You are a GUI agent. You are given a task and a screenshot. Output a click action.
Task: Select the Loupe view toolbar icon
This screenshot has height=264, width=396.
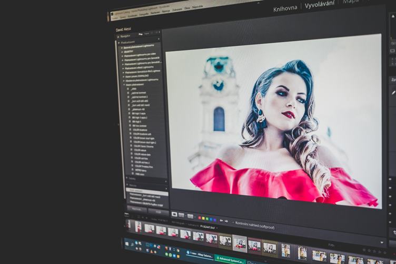coord(174,214)
